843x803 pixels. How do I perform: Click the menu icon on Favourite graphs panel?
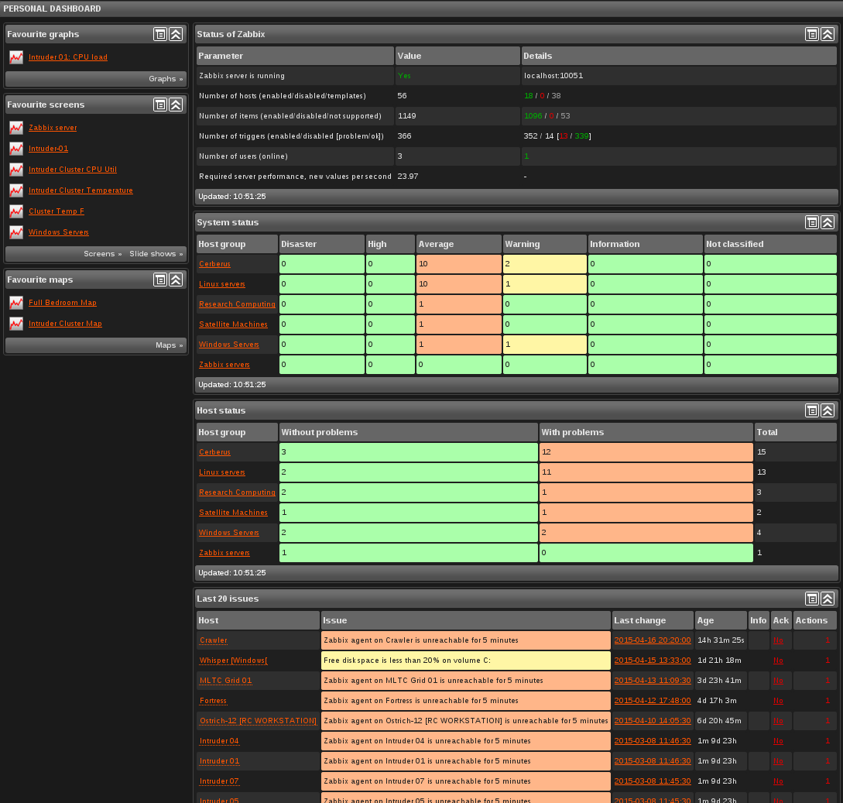coord(159,34)
